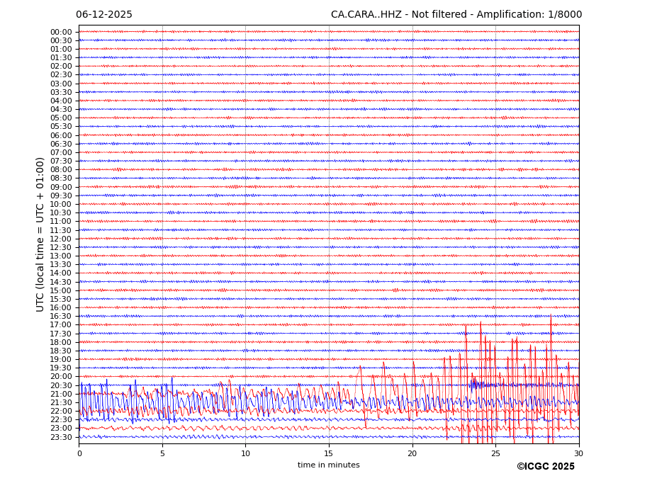Select the 06:30 time row label

coord(60,144)
